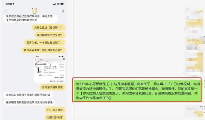Open the order screenshot thumbnail in chat

point(50,69)
